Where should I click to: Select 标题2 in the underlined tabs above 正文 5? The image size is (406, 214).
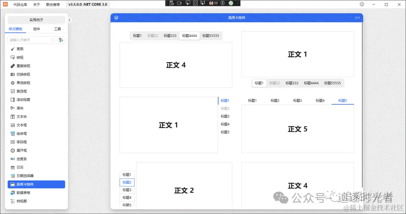275,100
